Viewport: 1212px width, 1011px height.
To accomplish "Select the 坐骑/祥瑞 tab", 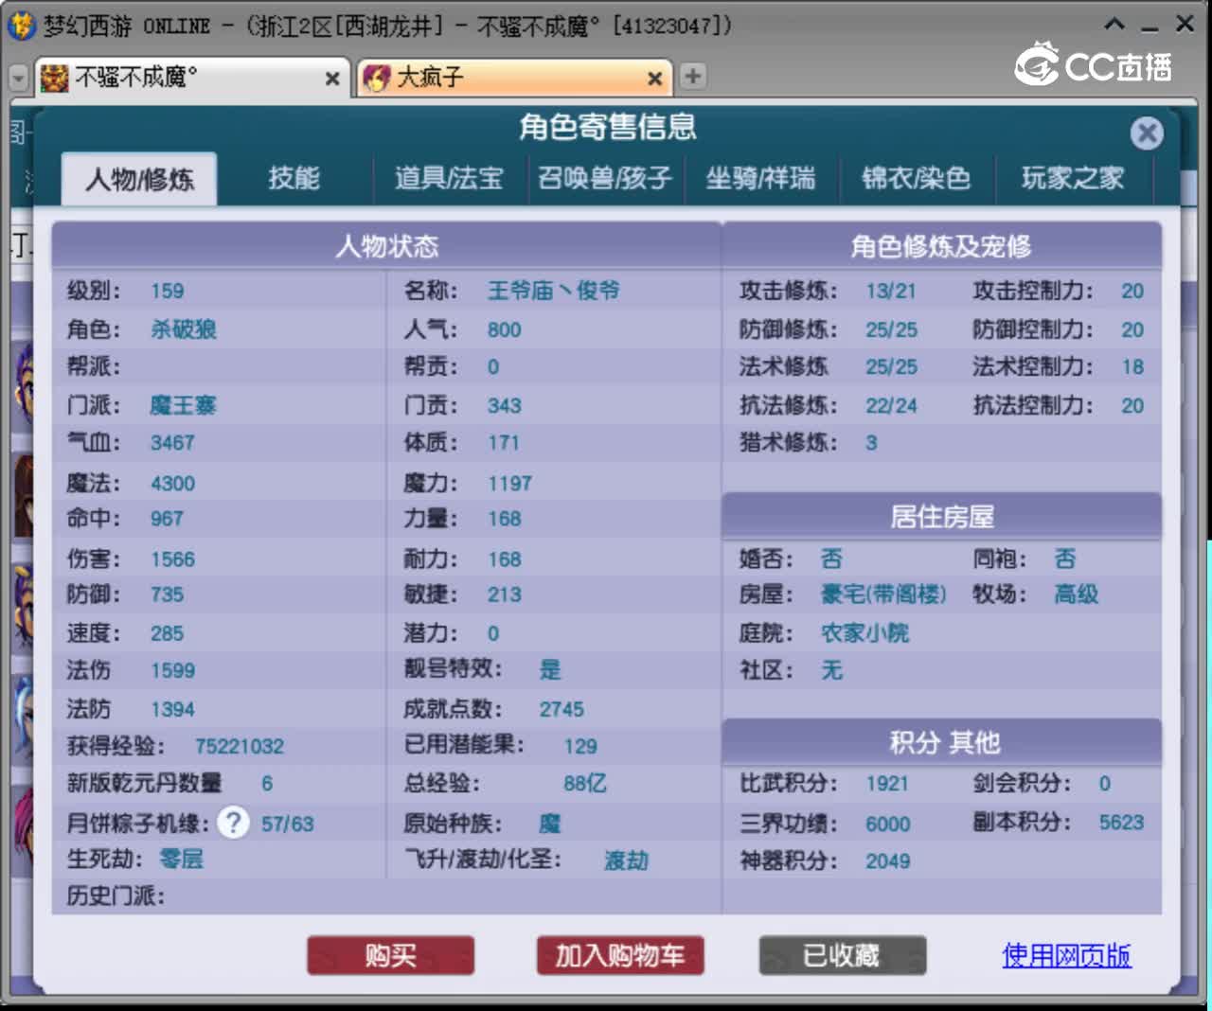I will click(760, 179).
